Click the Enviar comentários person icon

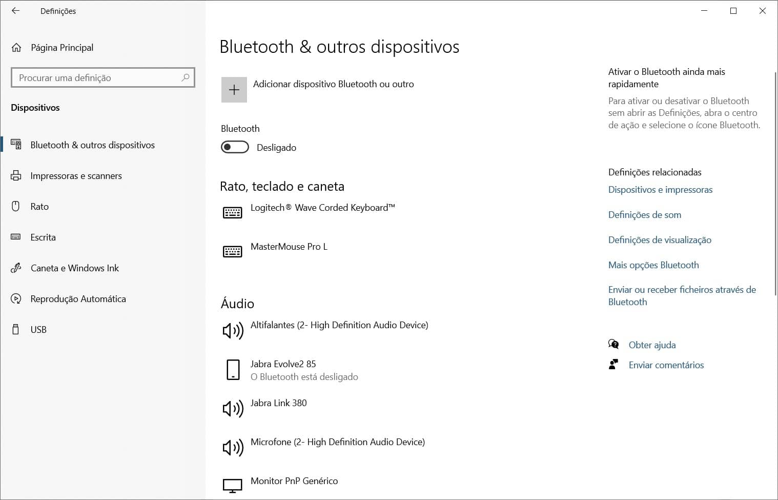point(613,364)
